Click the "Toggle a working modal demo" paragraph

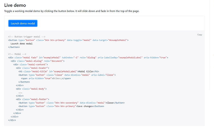click(72, 11)
